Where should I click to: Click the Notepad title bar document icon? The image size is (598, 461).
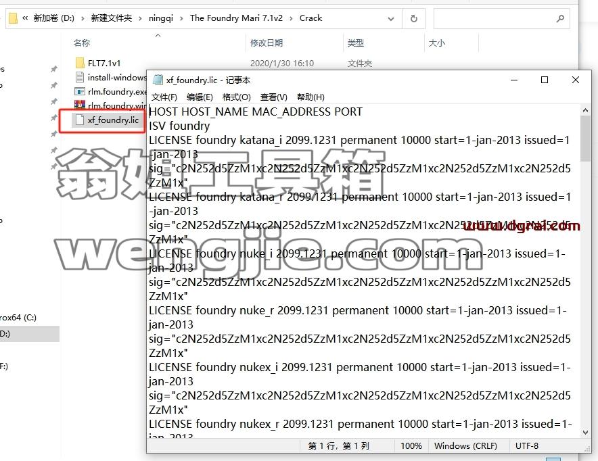tap(158, 80)
